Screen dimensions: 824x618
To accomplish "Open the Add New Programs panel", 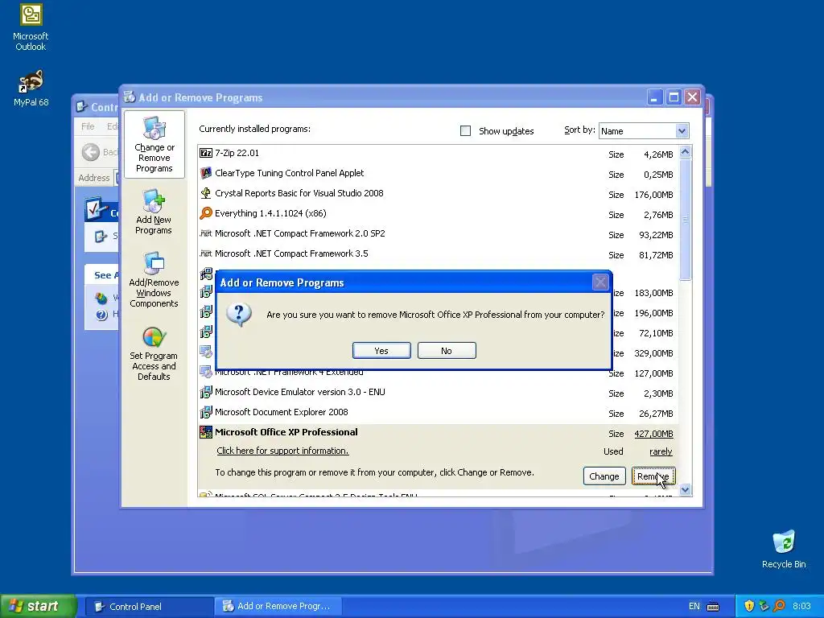I will [x=154, y=212].
